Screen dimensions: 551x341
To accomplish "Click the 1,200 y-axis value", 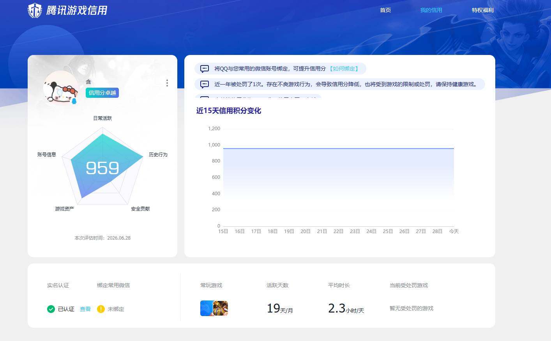I will (x=214, y=128).
